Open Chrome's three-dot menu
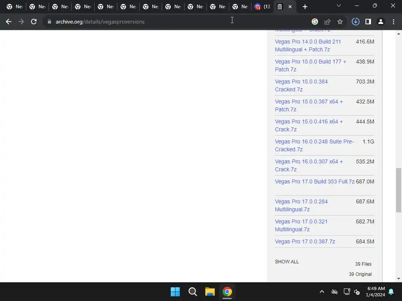This screenshot has height=301, width=402. [393, 22]
